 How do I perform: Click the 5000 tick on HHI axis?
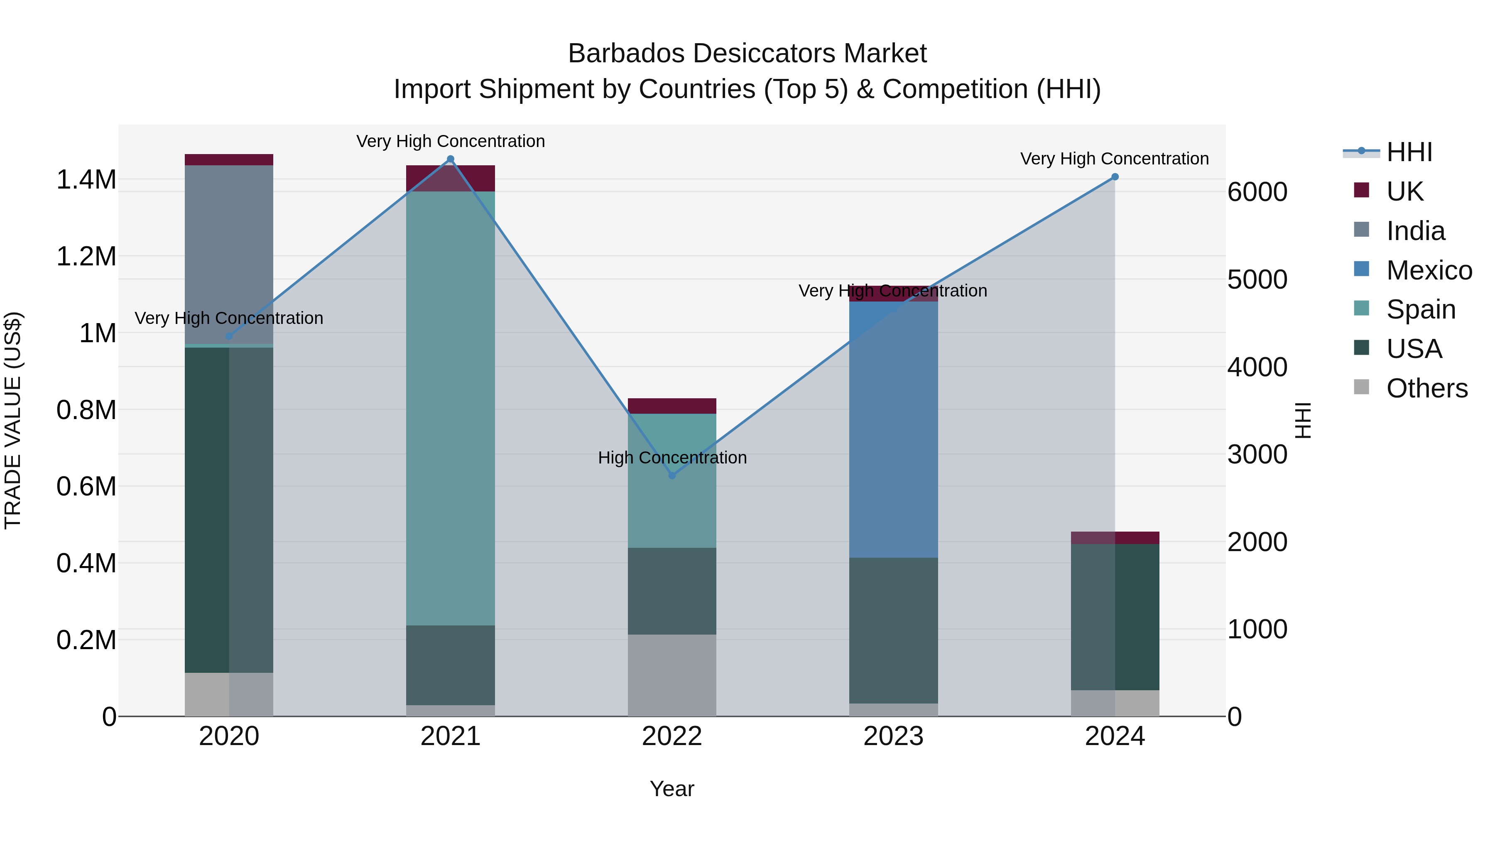(1257, 279)
